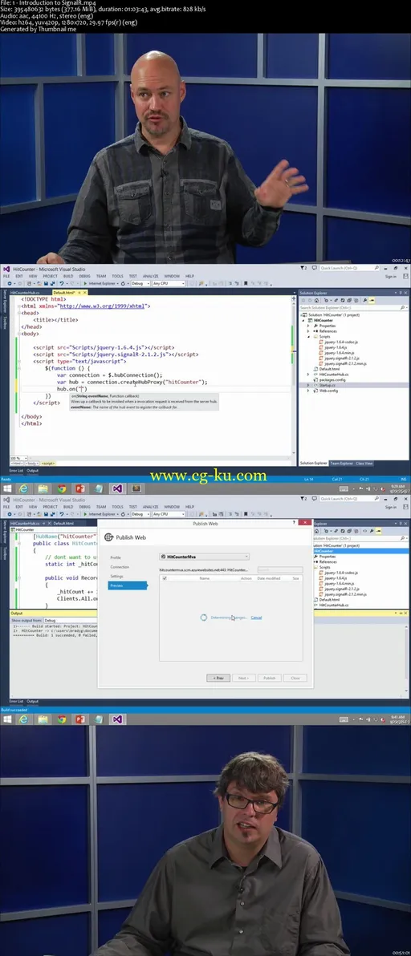This screenshot has height=956, width=411.
Task: Collapse Scripts folder in Default.html window's Solution Explorer
Action: tap(308, 337)
